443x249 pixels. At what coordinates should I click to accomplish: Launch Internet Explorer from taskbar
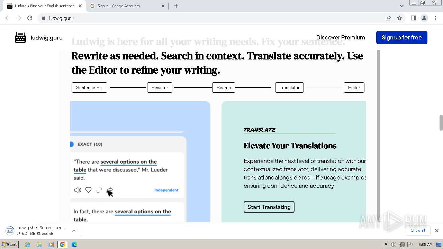[28, 245]
